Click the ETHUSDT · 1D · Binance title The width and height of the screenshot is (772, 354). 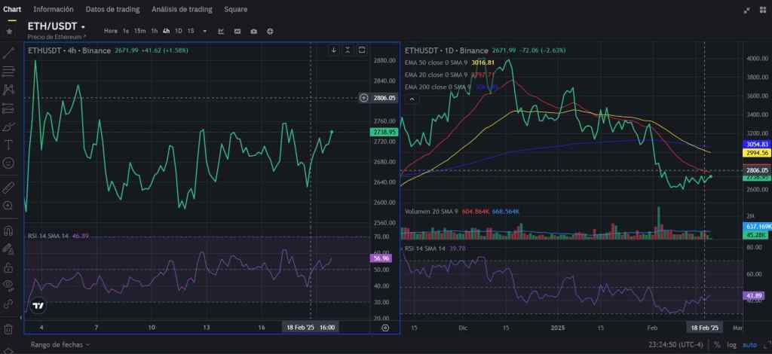[446, 50]
